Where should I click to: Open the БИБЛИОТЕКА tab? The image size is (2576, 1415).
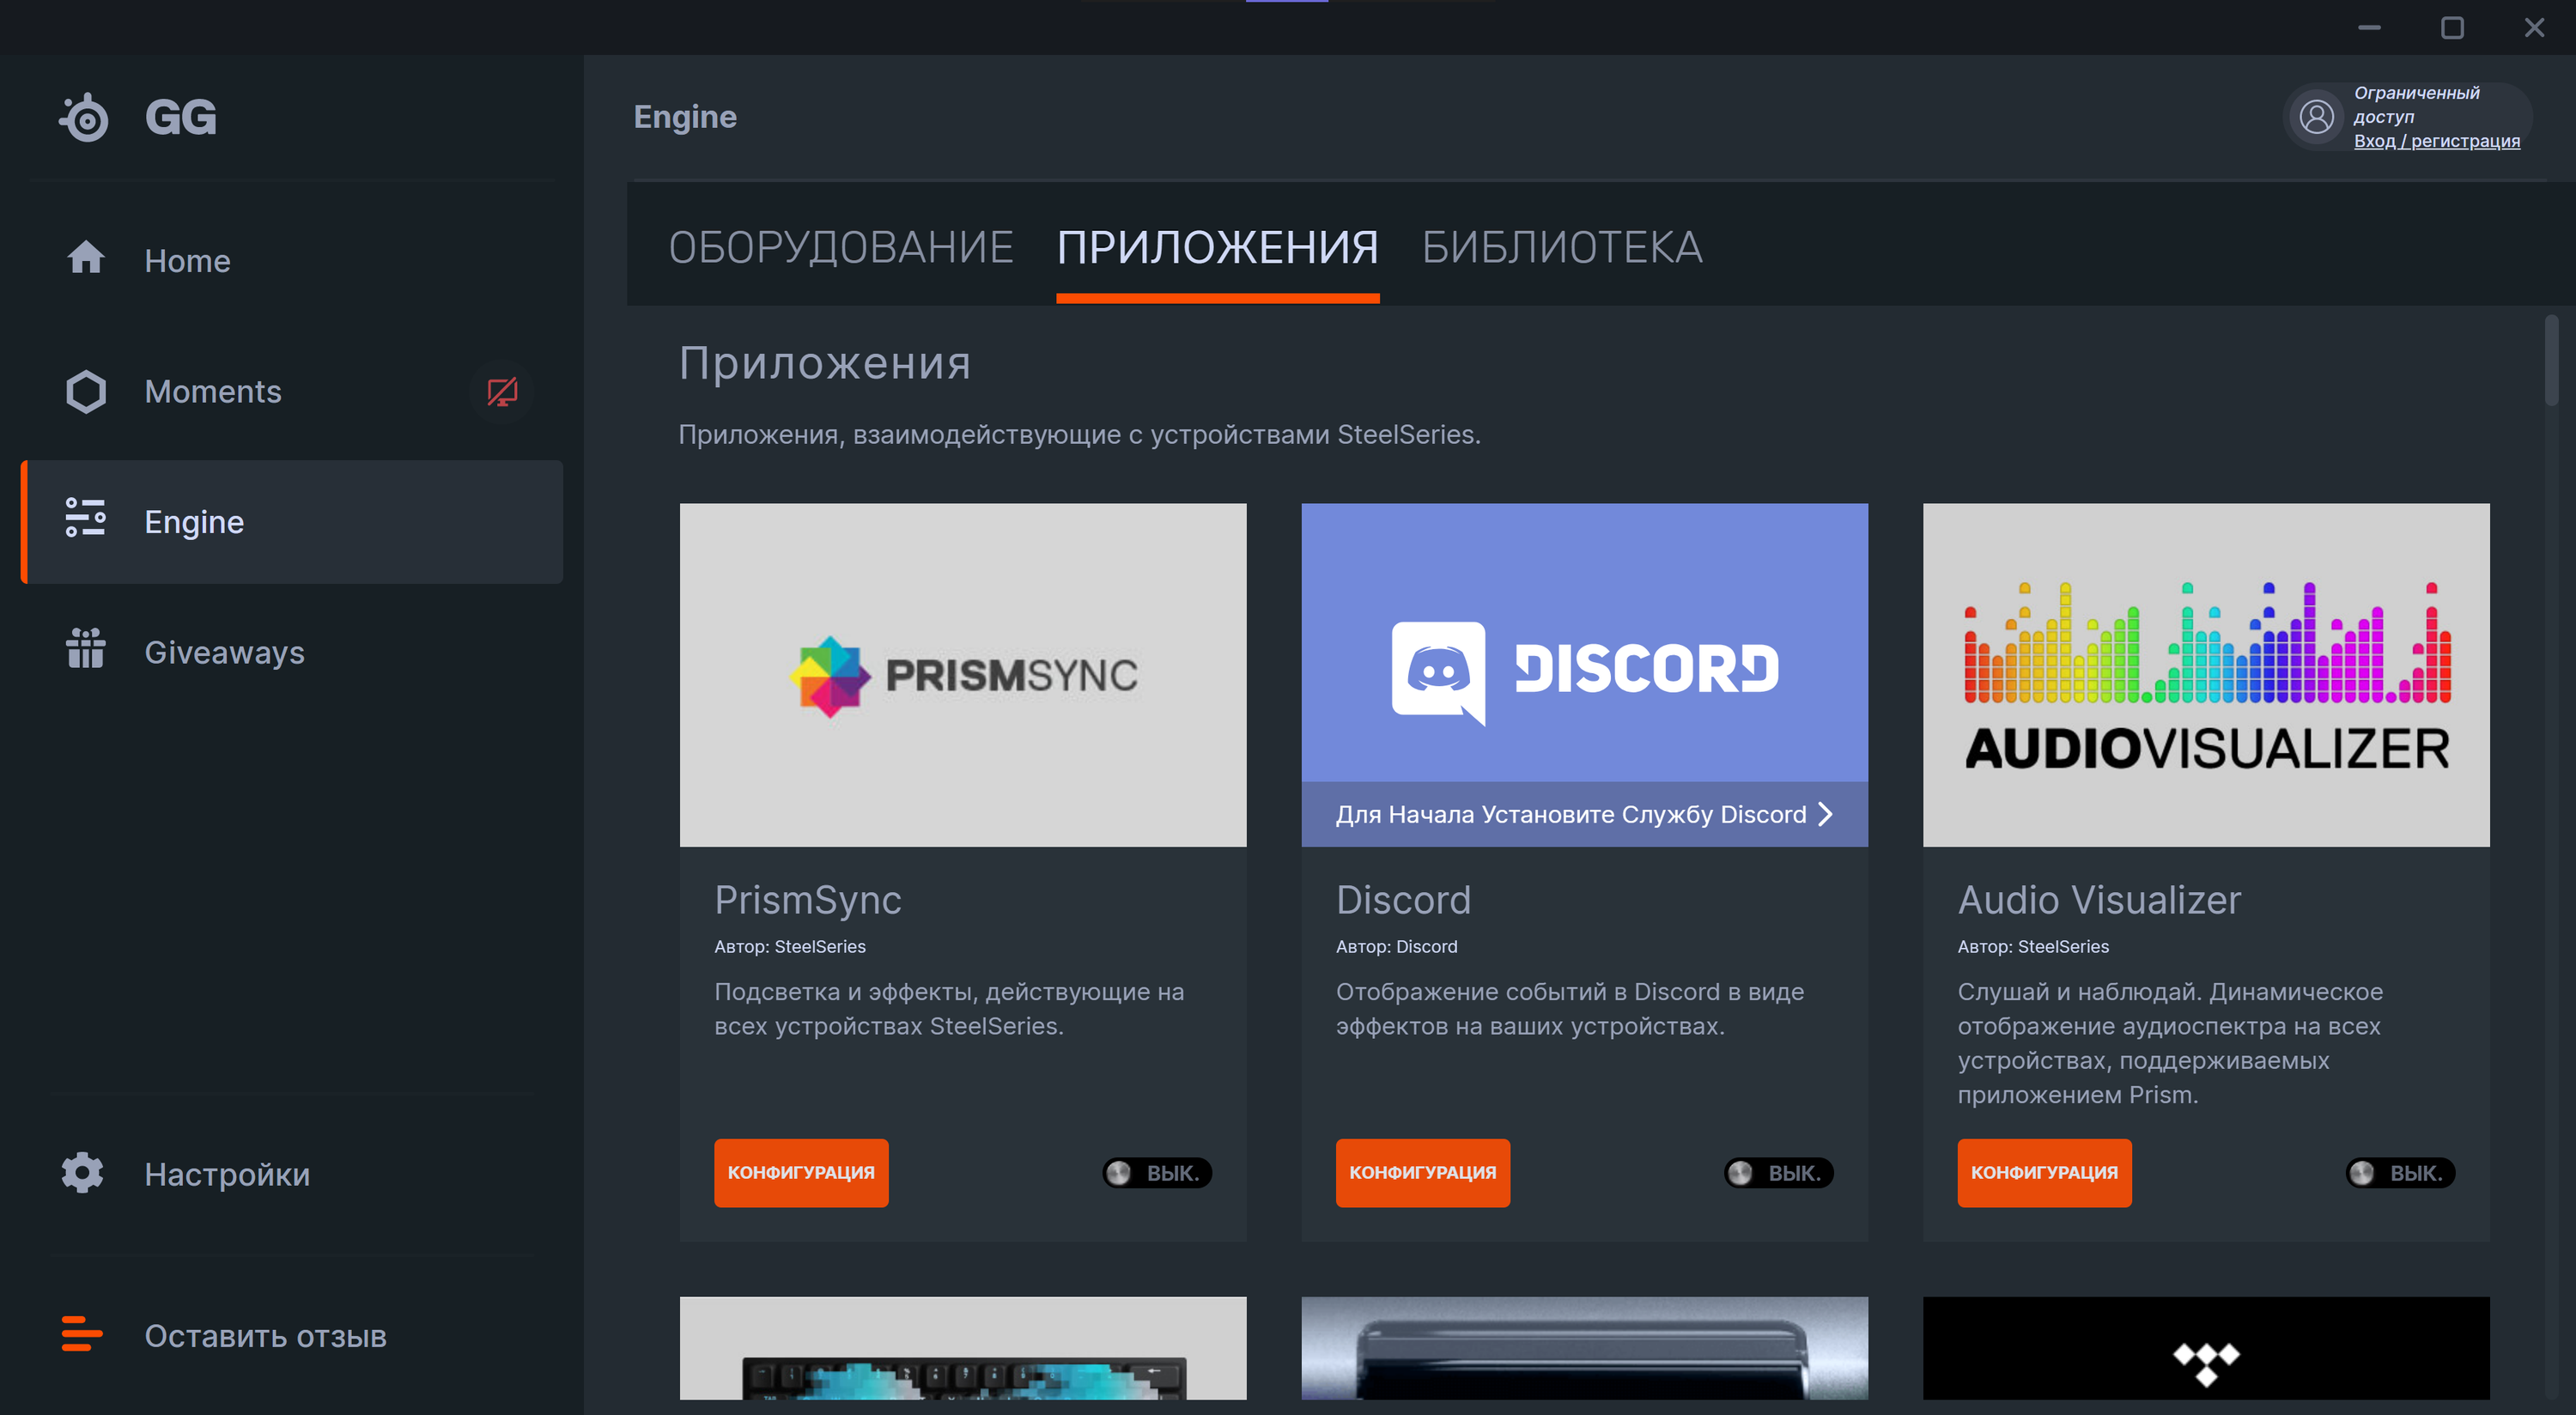point(1561,247)
